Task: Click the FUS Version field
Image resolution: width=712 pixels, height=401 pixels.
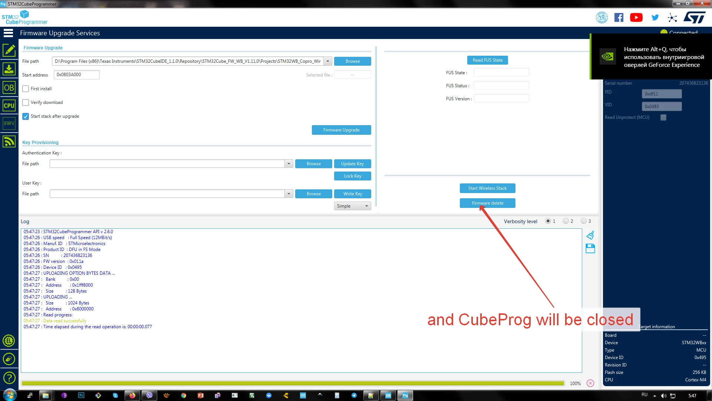Action: (x=501, y=98)
